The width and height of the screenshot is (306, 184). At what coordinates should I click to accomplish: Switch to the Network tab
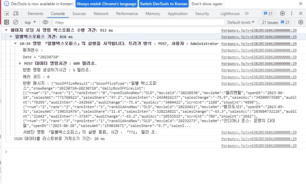[101, 14]
